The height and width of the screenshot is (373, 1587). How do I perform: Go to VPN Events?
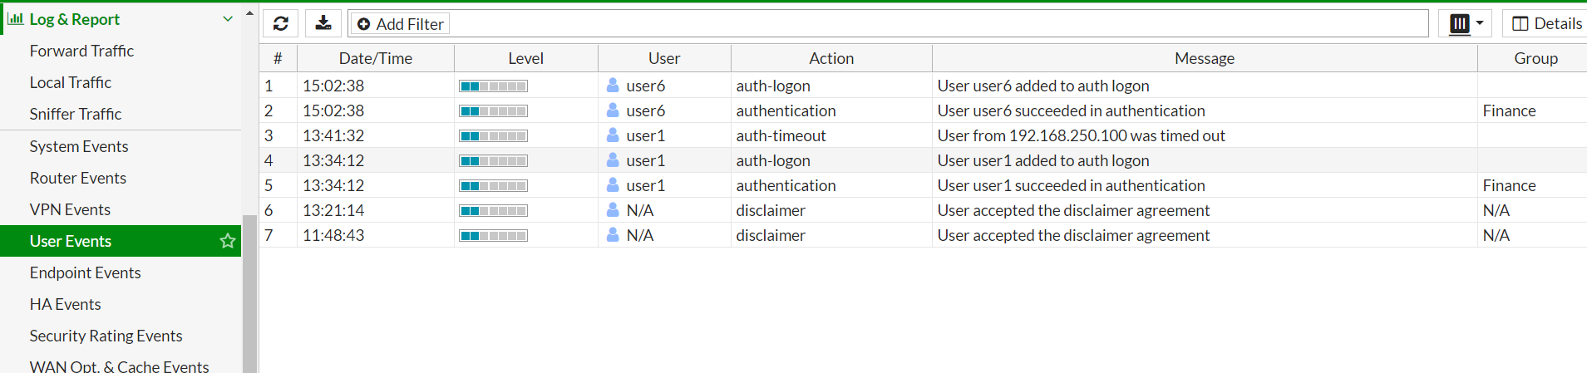70,209
